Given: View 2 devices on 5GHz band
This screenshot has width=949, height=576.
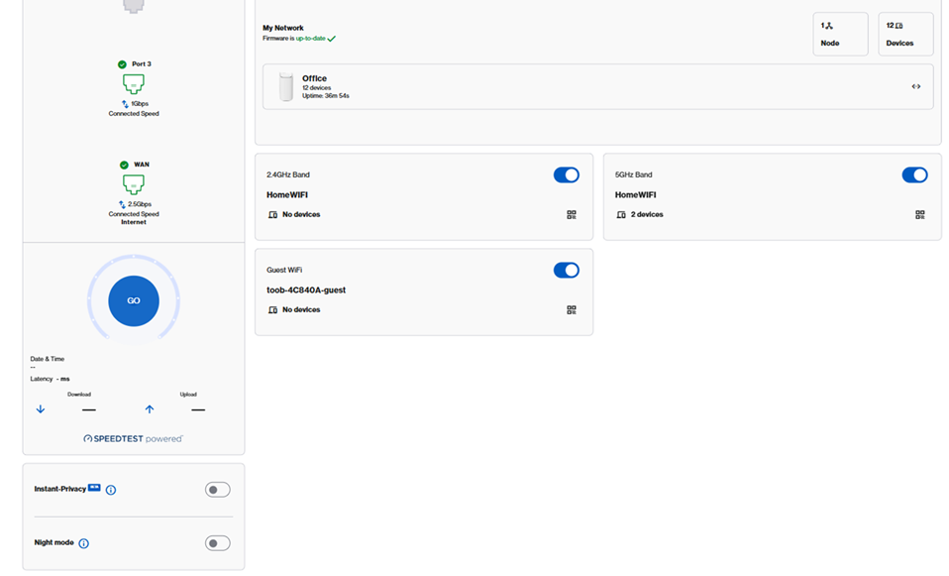Looking at the screenshot, I should coord(644,214).
